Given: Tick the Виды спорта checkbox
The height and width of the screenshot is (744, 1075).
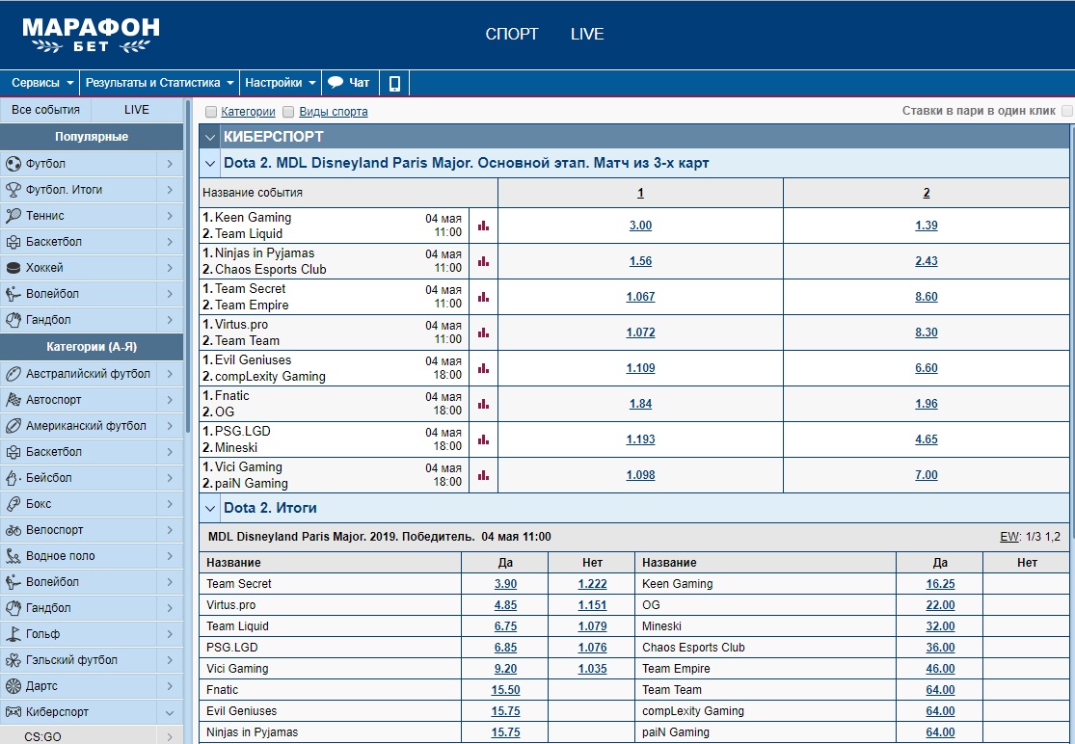Looking at the screenshot, I should pyautogui.click(x=288, y=112).
